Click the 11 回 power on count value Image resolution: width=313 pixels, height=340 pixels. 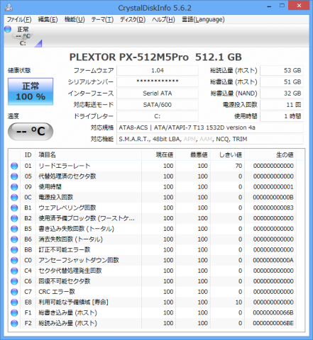282,105
